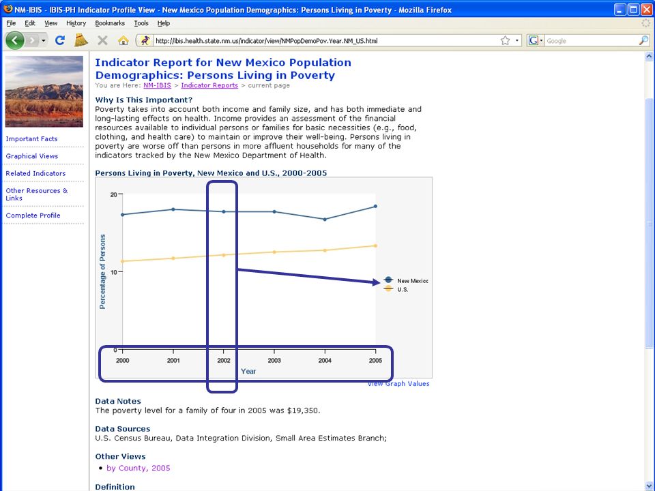This screenshot has width=655, height=491.
Task: Open the Bookmarks menu
Action: 110,23
